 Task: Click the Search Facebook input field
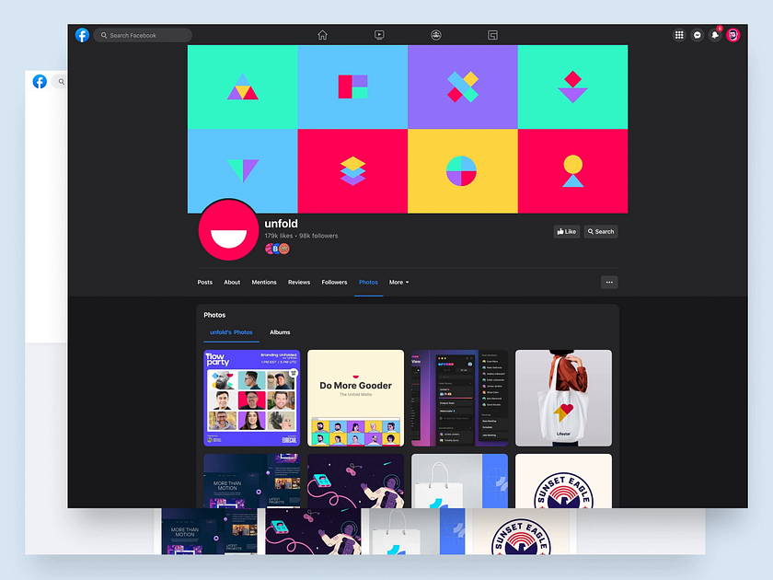point(143,34)
